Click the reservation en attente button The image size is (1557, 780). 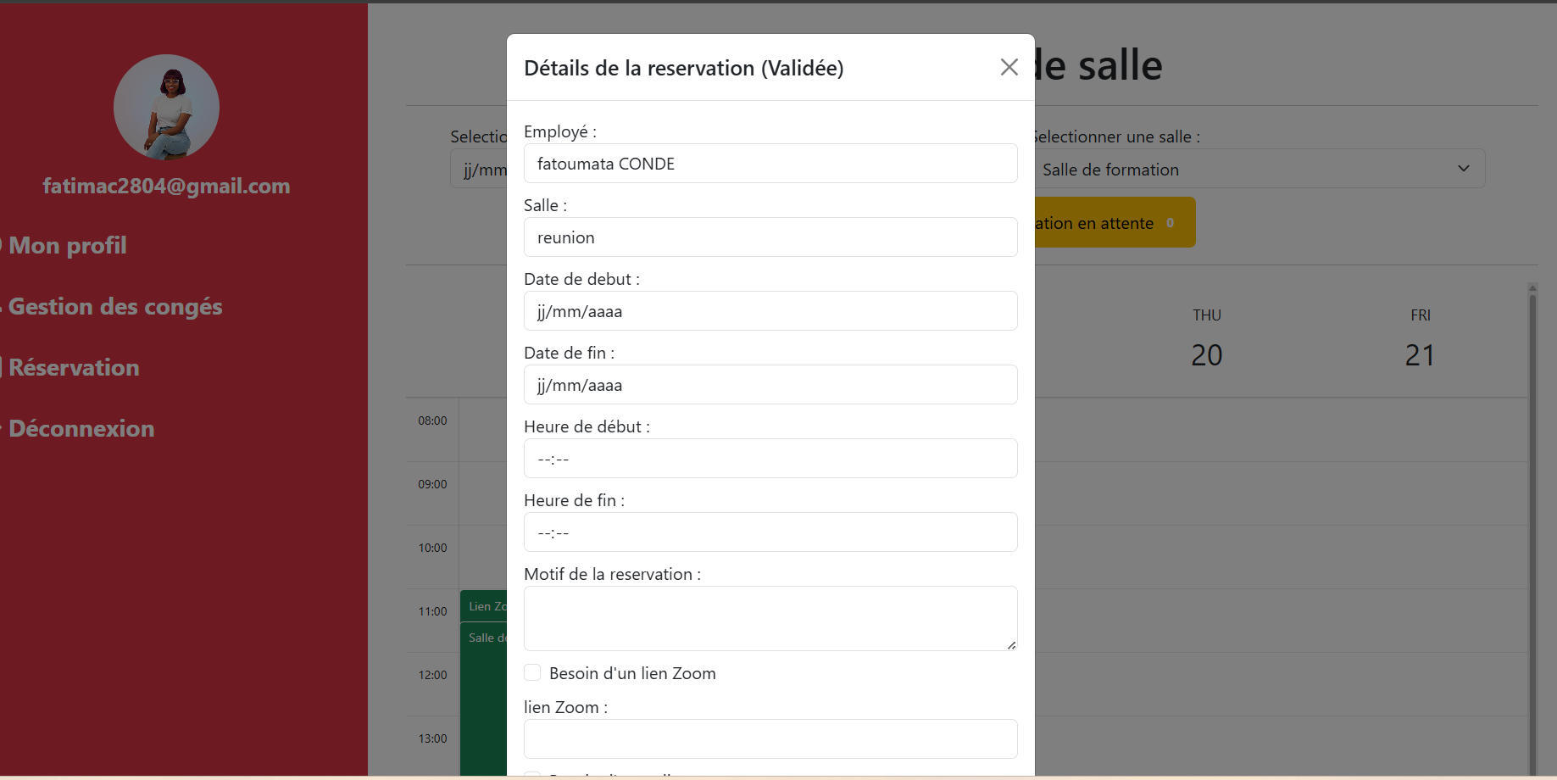[x=1114, y=222]
